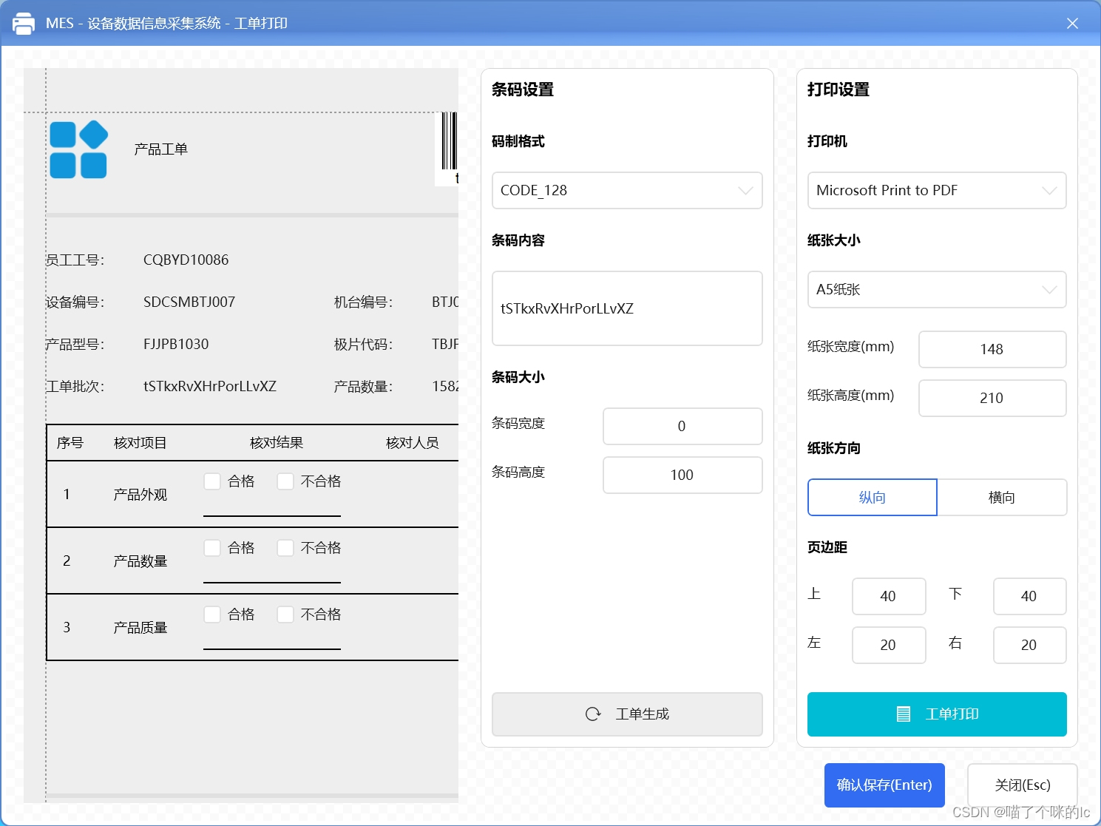Click the 产品外观 row label

(140, 495)
